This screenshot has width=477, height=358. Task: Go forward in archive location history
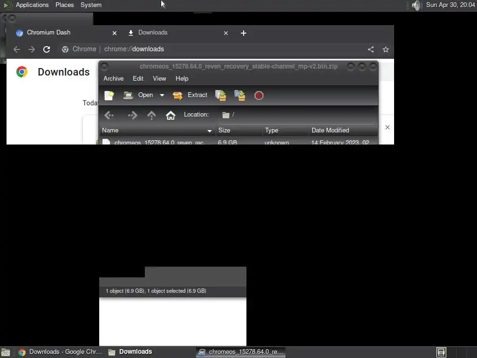coord(133,115)
